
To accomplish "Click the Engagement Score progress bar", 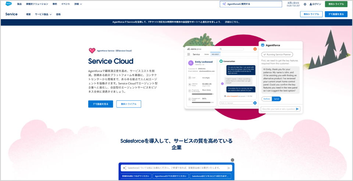I will click(203, 102).
